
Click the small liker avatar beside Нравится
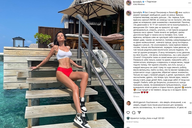[x=128, y=118]
